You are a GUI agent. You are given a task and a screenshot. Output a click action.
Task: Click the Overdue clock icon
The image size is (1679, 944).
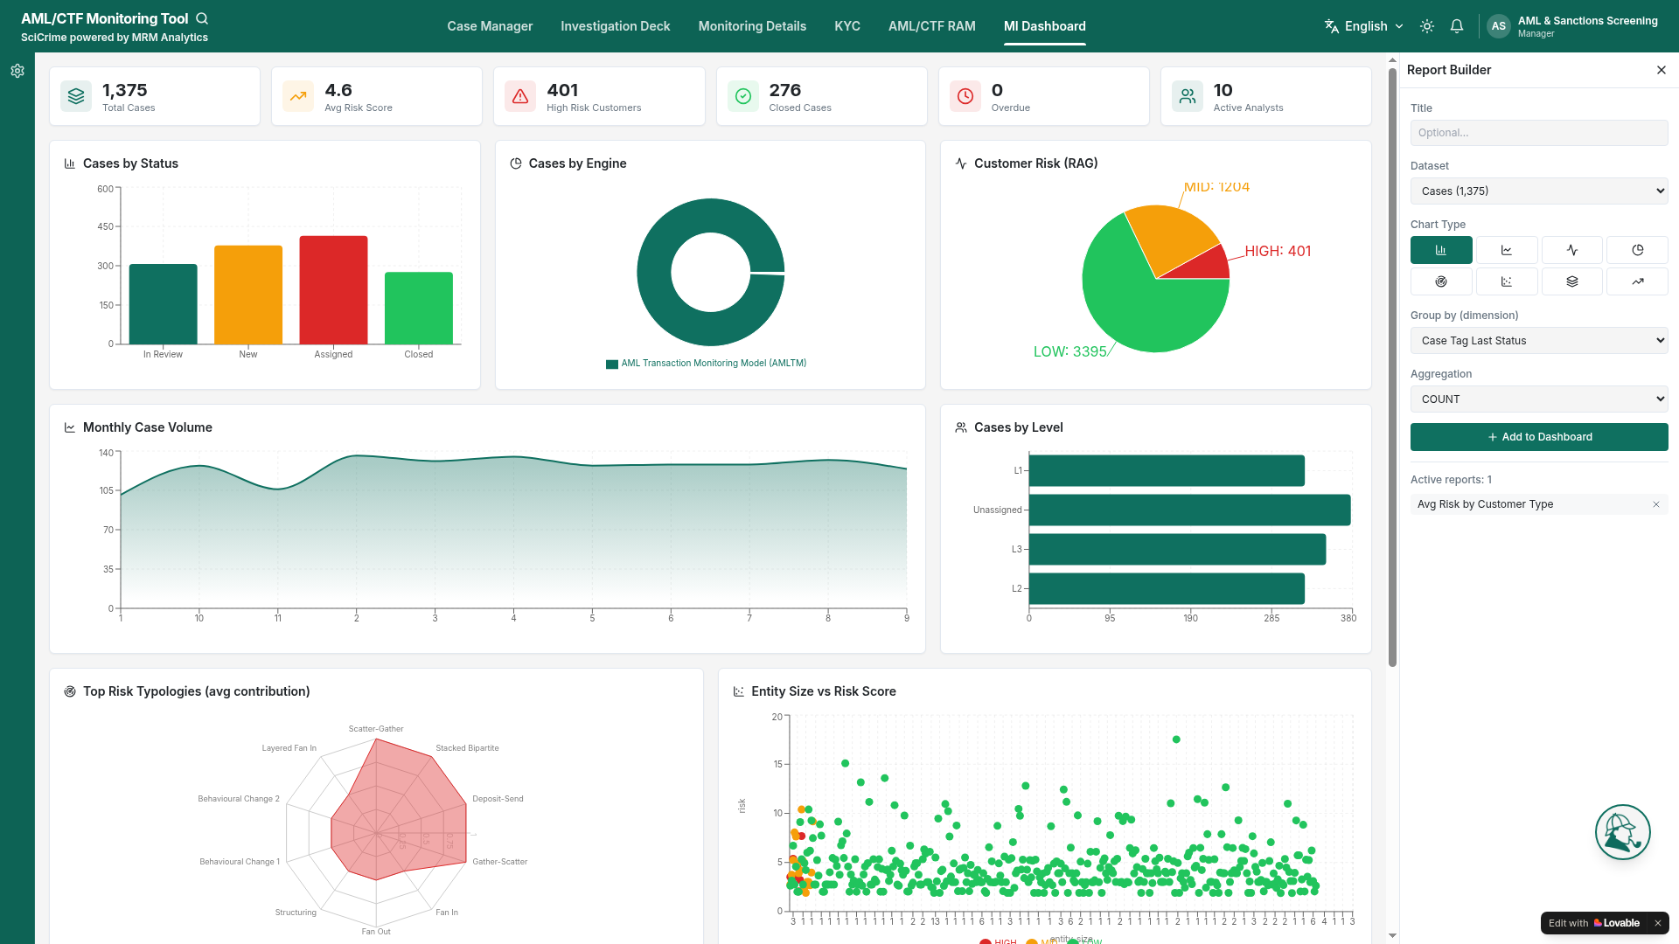pyautogui.click(x=965, y=96)
